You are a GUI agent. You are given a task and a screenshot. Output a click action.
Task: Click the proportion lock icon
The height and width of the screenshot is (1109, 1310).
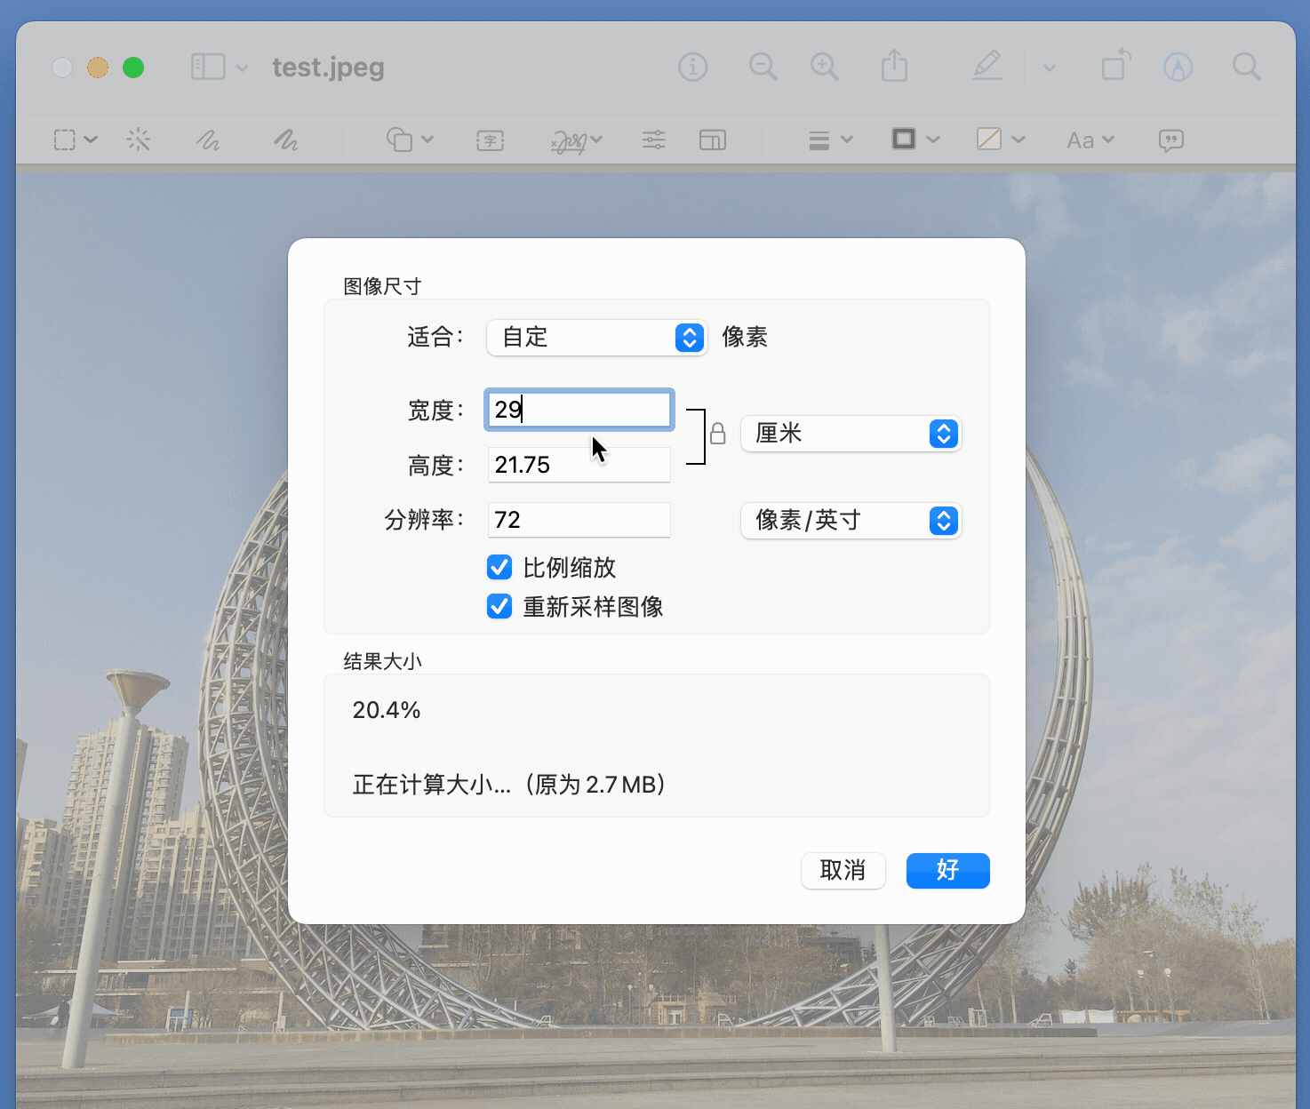tap(718, 434)
